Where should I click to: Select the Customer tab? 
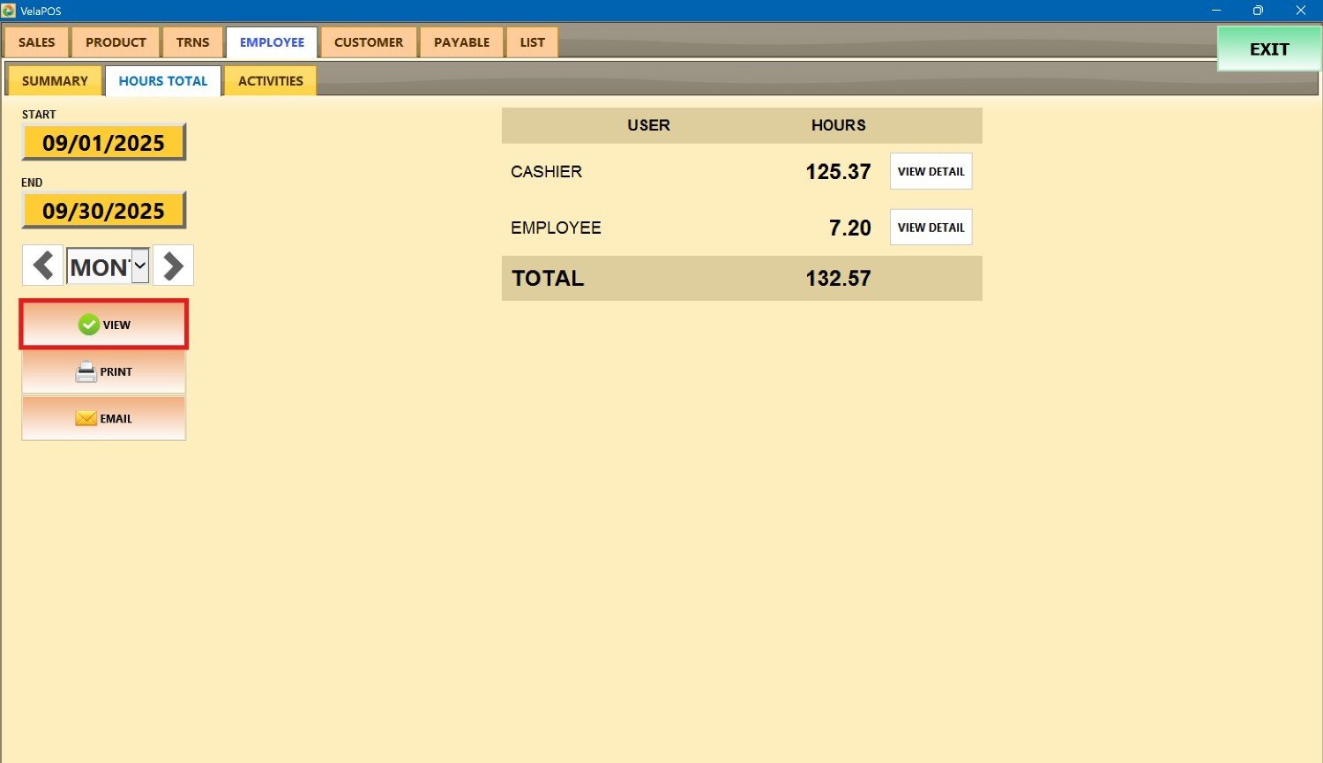(369, 42)
